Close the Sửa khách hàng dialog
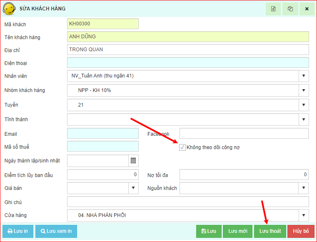 (307, 9)
